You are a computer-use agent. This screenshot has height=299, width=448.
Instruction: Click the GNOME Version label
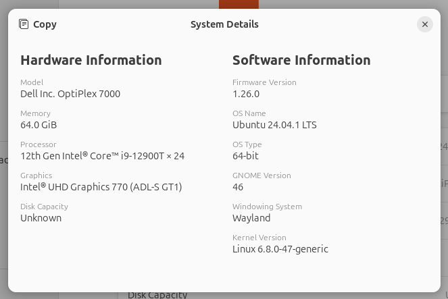click(262, 175)
